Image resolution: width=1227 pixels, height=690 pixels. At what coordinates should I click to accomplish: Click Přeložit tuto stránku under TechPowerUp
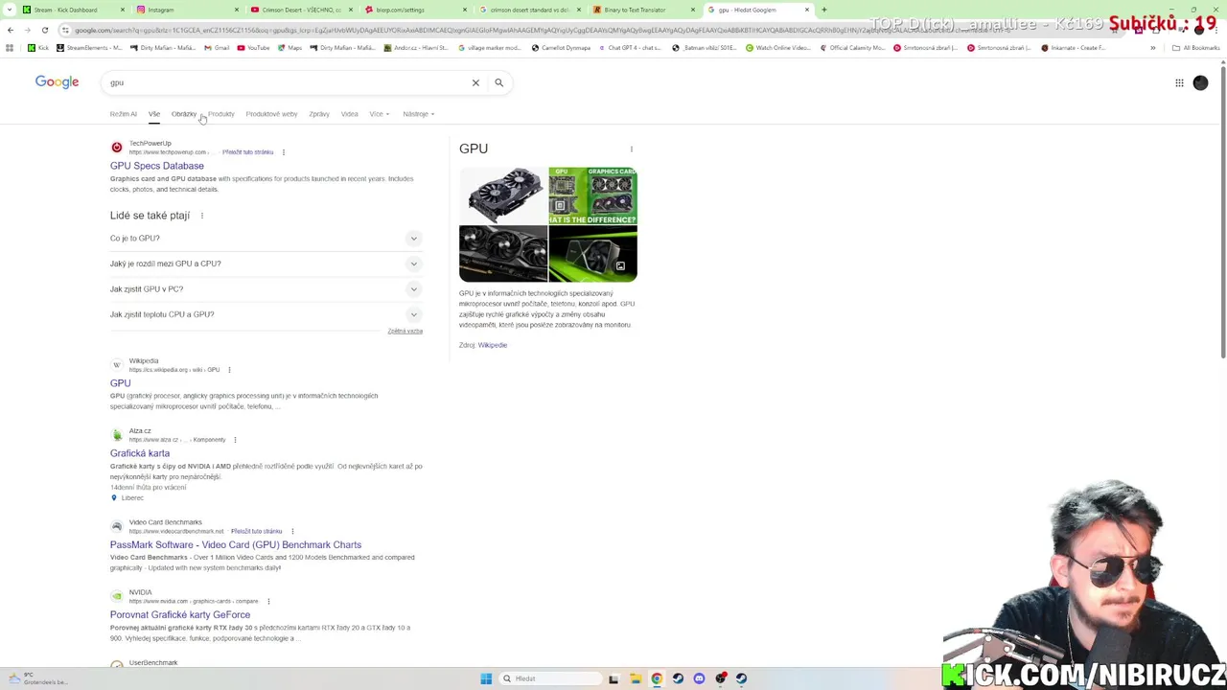(247, 152)
